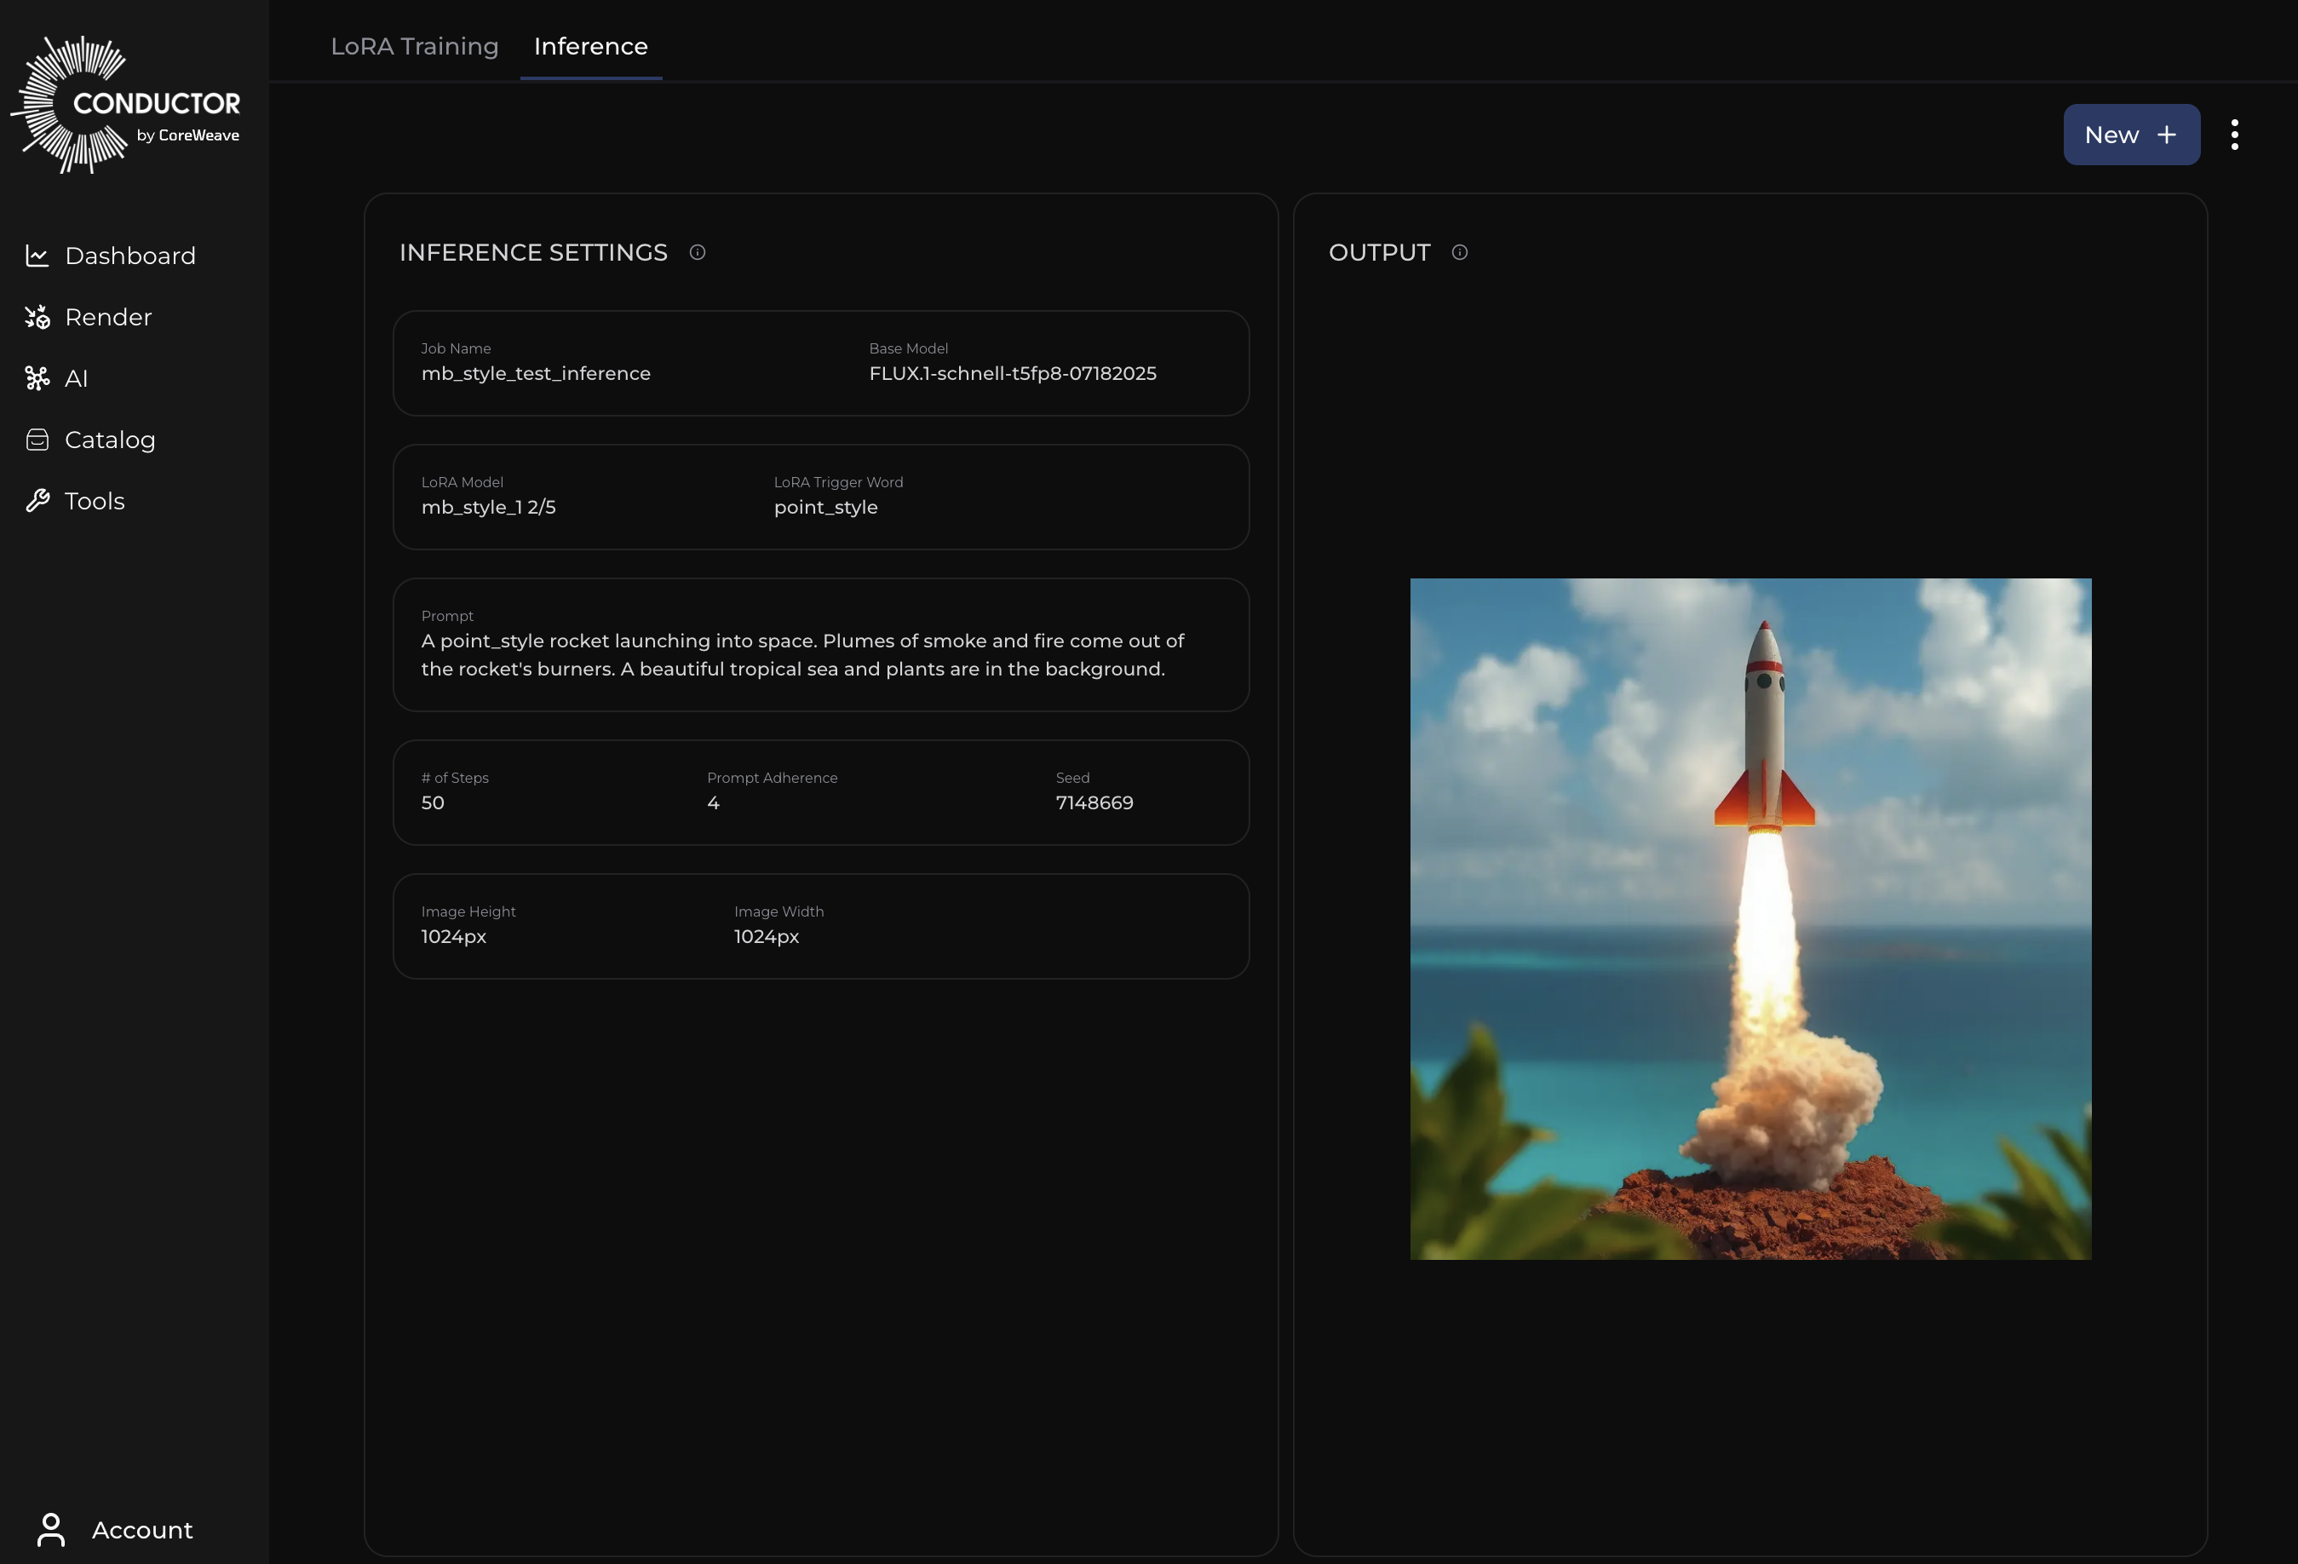Click the Tools wrench icon
Viewport: 2298px width, 1564px height.
pyautogui.click(x=37, y=501)
